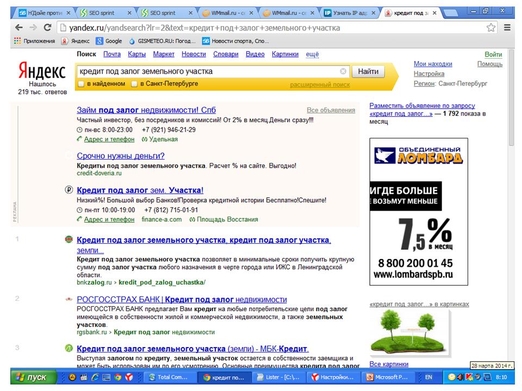Open Microsoft PowerPoint from the taskbar
522x391 pixels.
click(x=388, y=377)
